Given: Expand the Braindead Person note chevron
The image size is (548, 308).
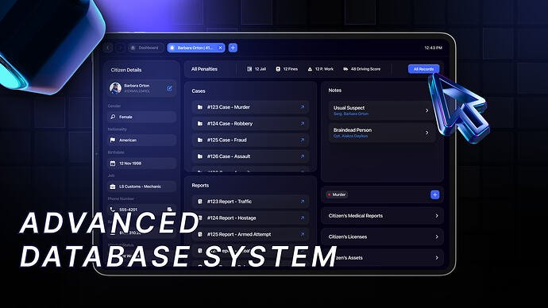Looking at the screenshot, I should (x=427, y=133).
